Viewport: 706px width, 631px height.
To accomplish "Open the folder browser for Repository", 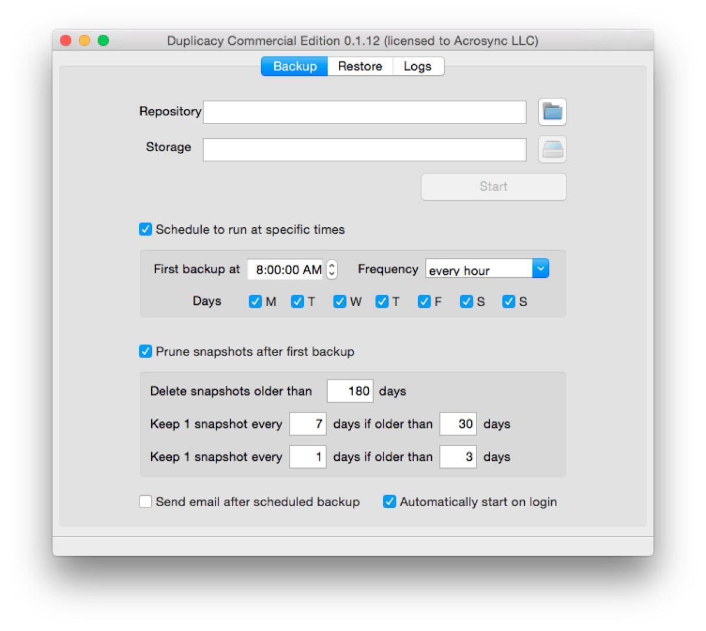I will (552, 112).
